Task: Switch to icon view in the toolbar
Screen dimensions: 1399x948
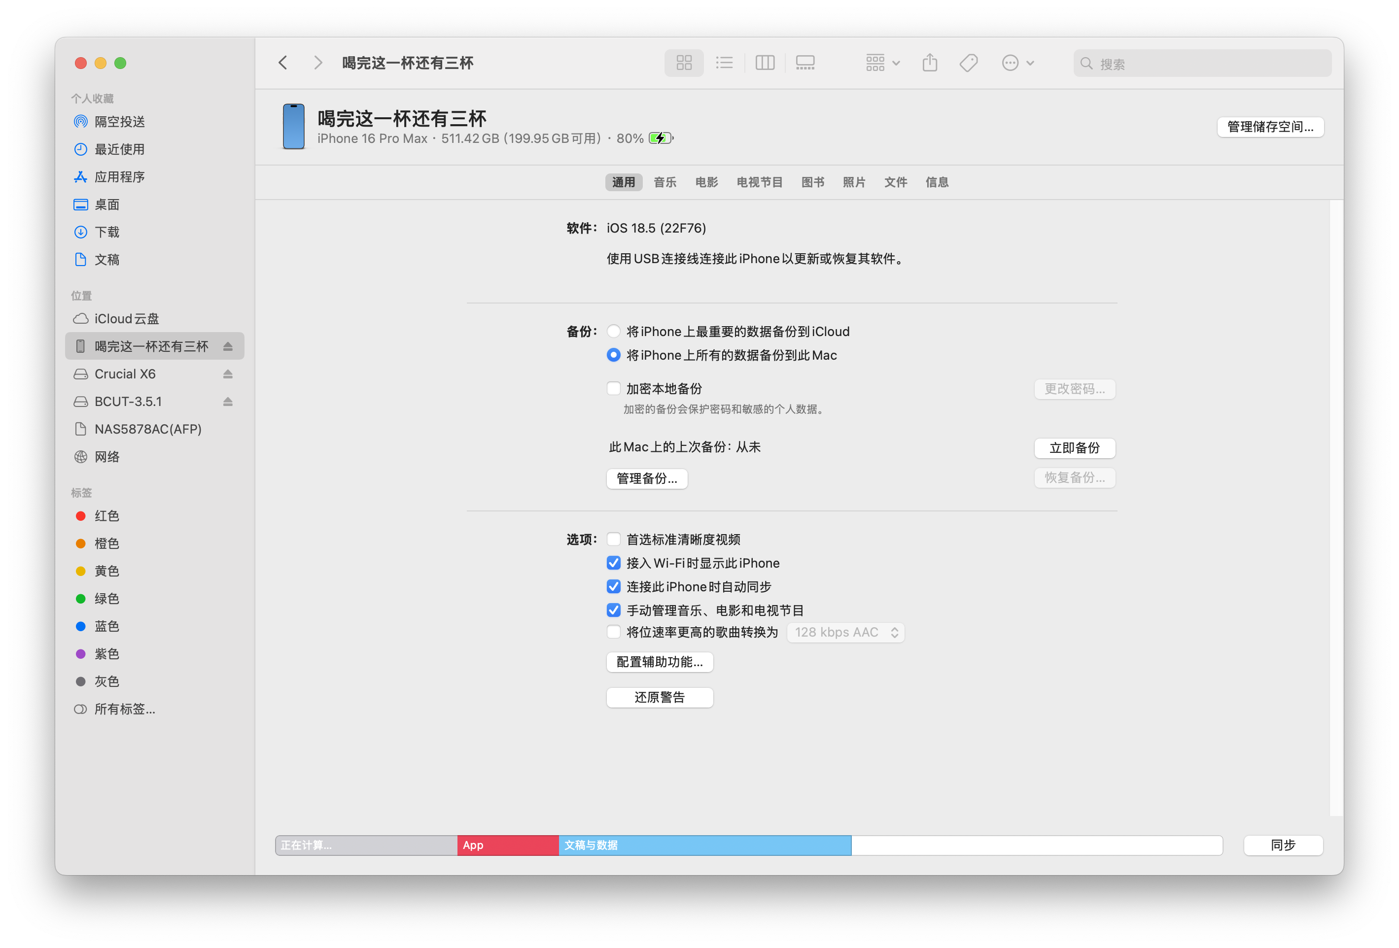Action: (683, 63)
